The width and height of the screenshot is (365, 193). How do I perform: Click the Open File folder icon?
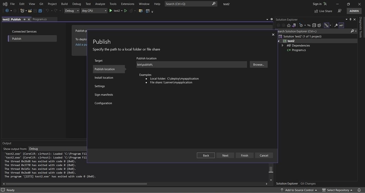[30, 11]
